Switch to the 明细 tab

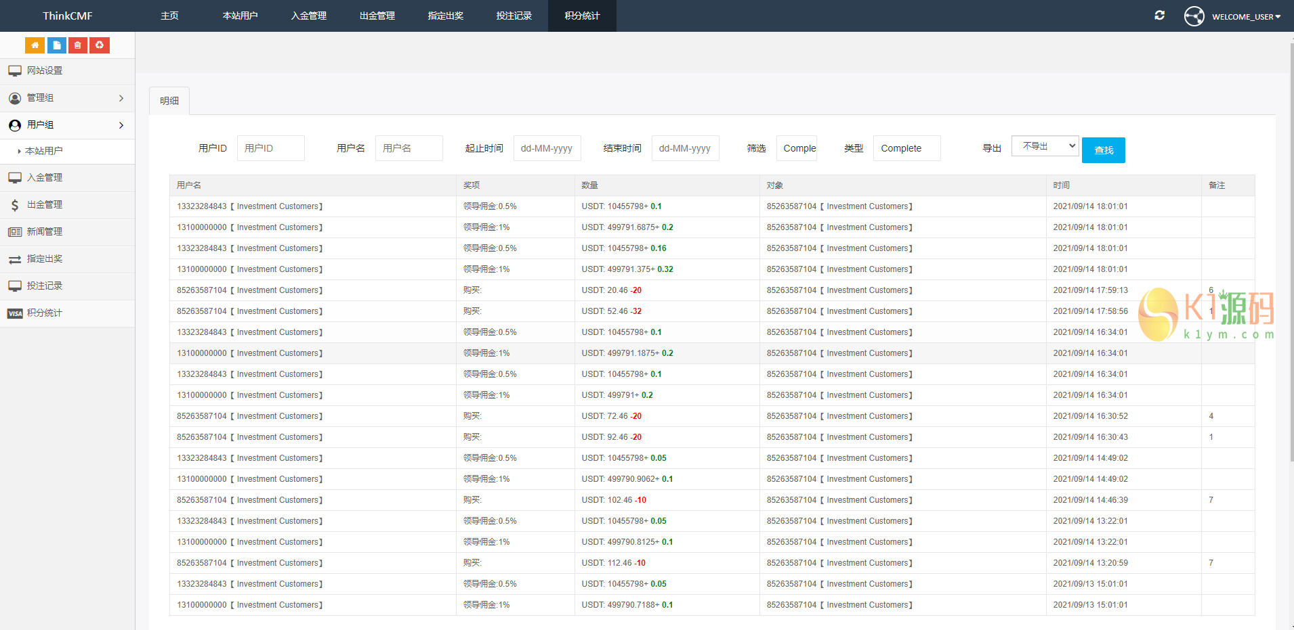pyautogui.click(x=169, y=101)
